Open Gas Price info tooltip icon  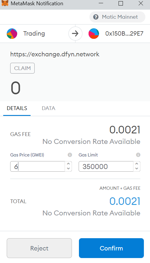coord(70,155)
